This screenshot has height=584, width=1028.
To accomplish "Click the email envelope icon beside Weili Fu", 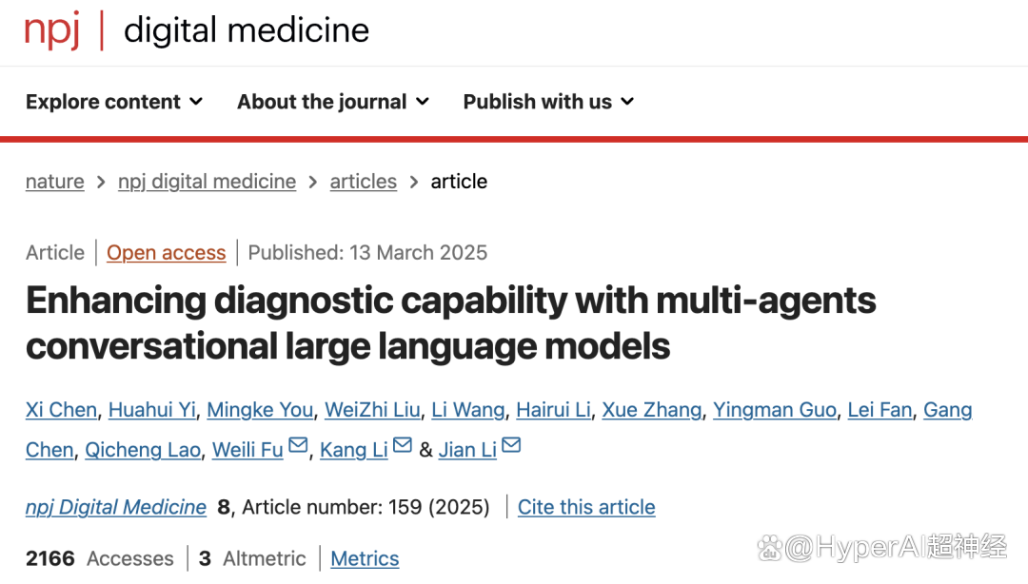I will click(298, 445).
